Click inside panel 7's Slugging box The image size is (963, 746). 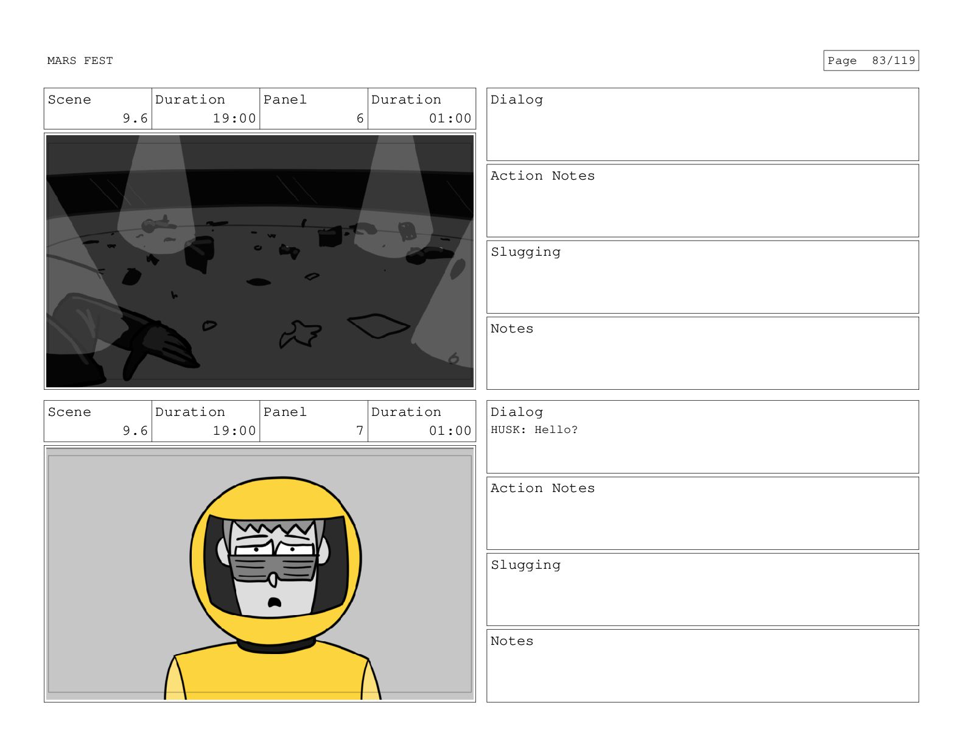coord(702,589)
